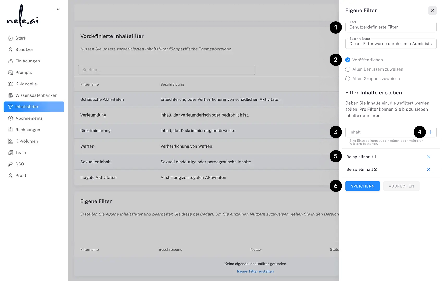
Task: Open Einladungen menu item
Action: [34, 61]
